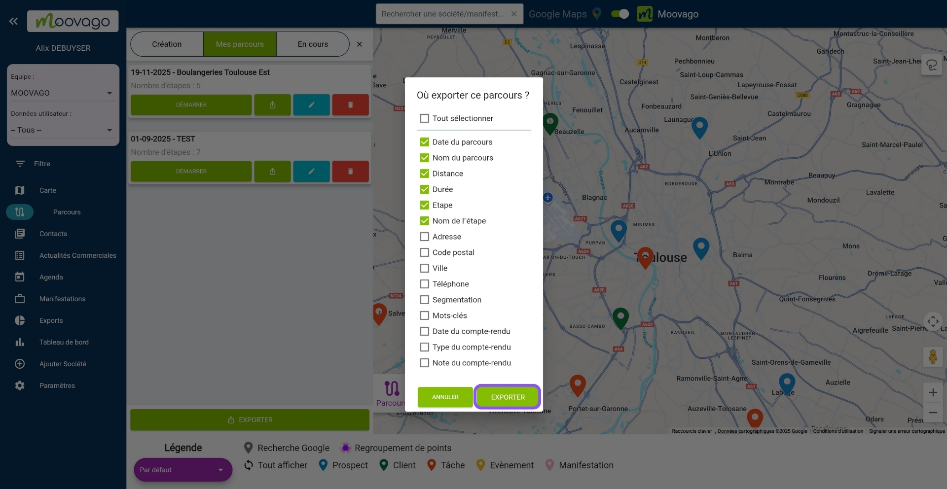Switch to the En cours tab

coord(313,44)
